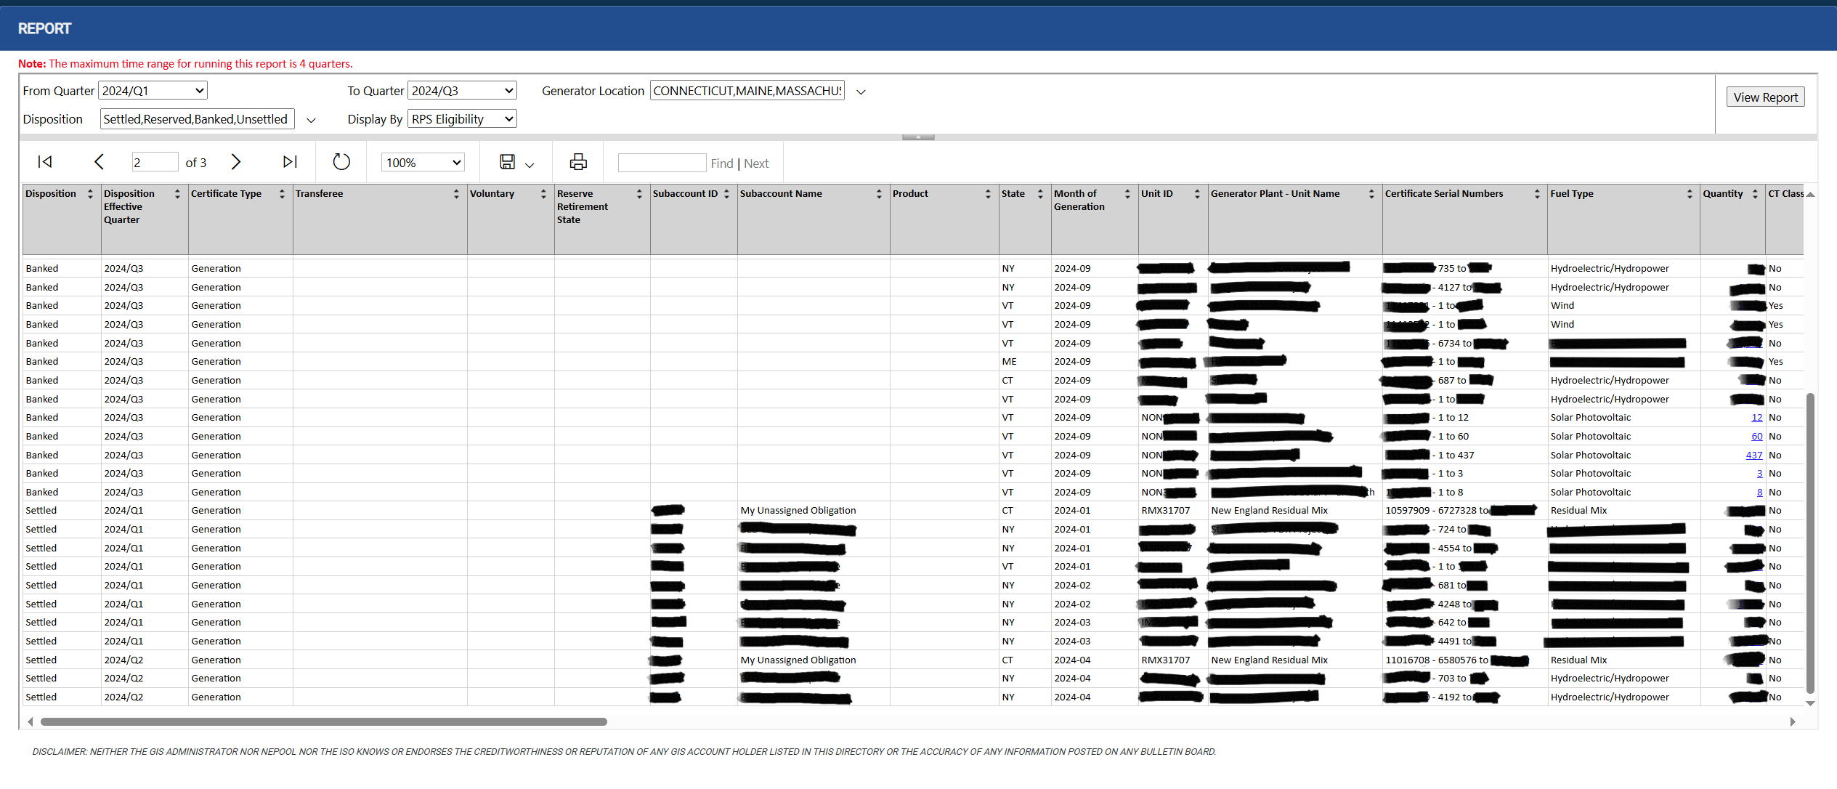Click the horizontal scrollbar thumb
The height and width of the screenshot is (789, 1837).
pyautogui.click(x=323, y=722)
